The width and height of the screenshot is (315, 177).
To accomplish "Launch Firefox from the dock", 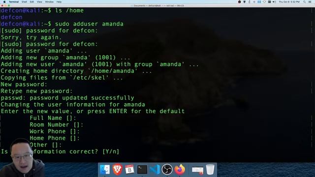I will coord(180,170).
